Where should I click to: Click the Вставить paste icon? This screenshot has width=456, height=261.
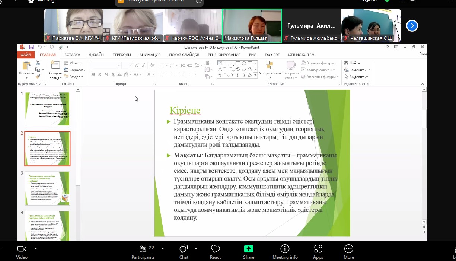pos(26,66)
